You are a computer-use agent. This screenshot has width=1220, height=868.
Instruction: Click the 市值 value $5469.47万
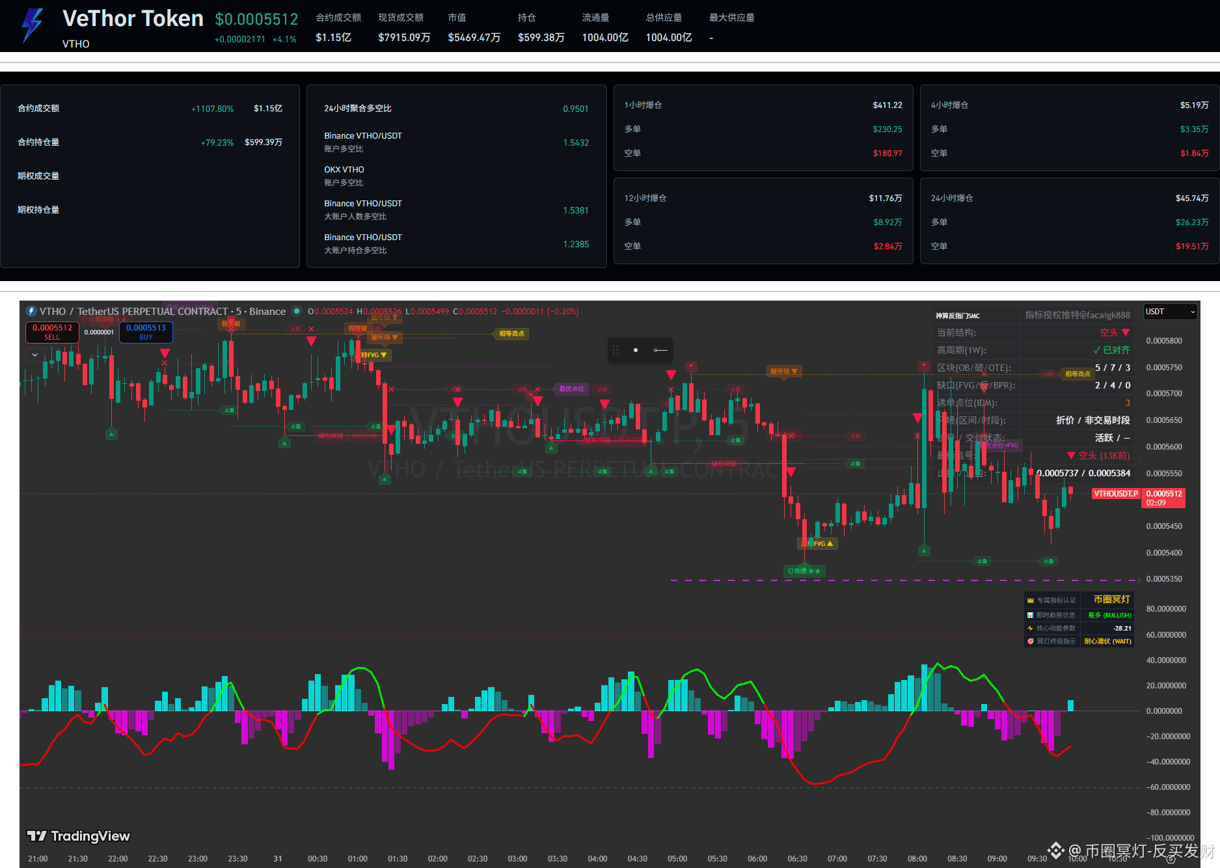[x=474, y=38]
